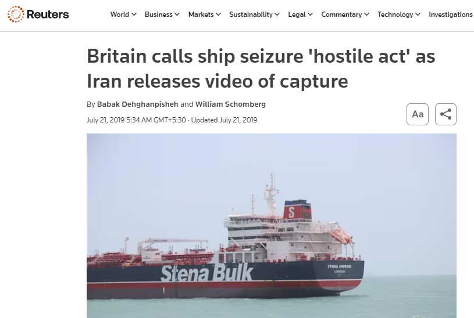474x318 pixels.
Task: Expand the Technology chevron arrow
Action: tap(418, 15)
